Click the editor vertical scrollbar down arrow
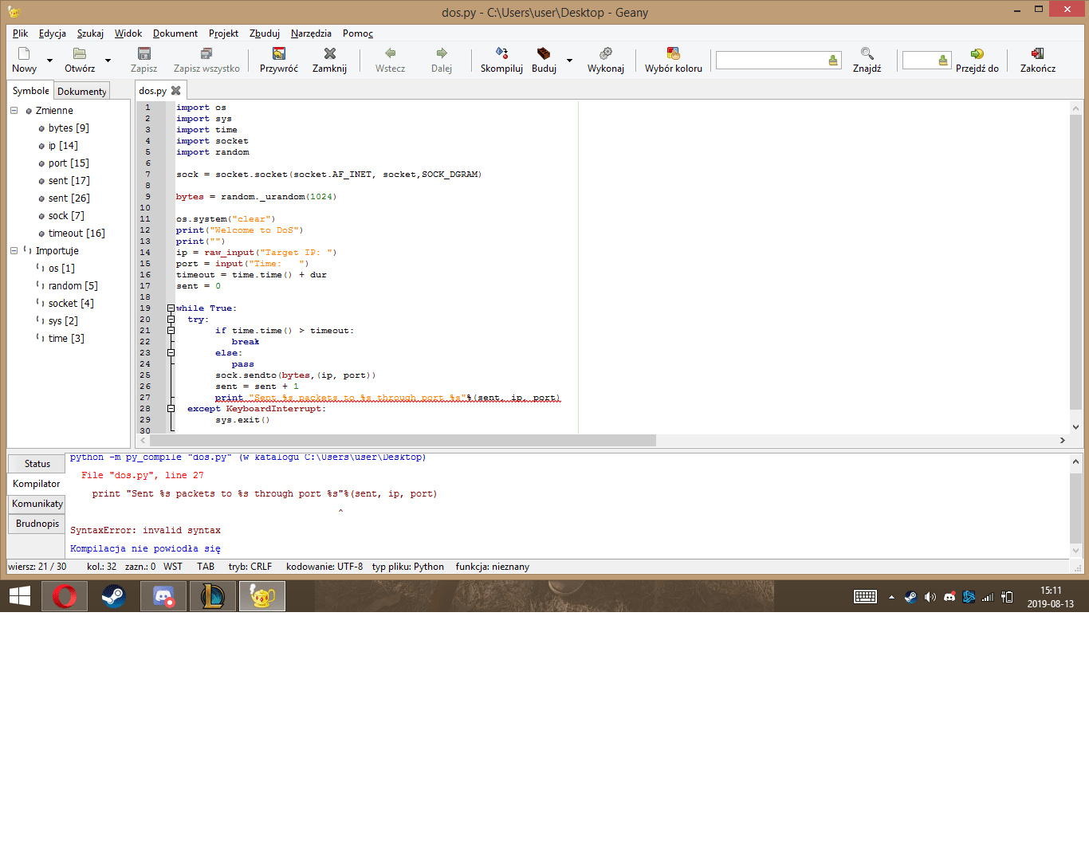The height and width of the screenshot is (852, 1089). point(1075,427)
